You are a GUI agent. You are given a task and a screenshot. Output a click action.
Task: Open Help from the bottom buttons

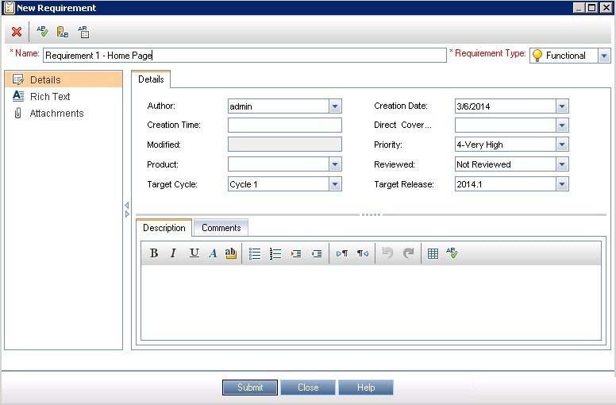(x=366, y=388)
